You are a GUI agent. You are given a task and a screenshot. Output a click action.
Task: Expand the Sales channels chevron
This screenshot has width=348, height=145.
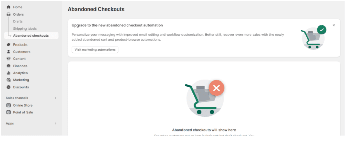[x=56, y=98]
